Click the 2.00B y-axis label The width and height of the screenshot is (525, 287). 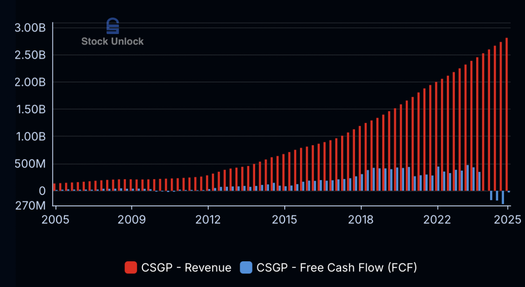click(30, 82)
